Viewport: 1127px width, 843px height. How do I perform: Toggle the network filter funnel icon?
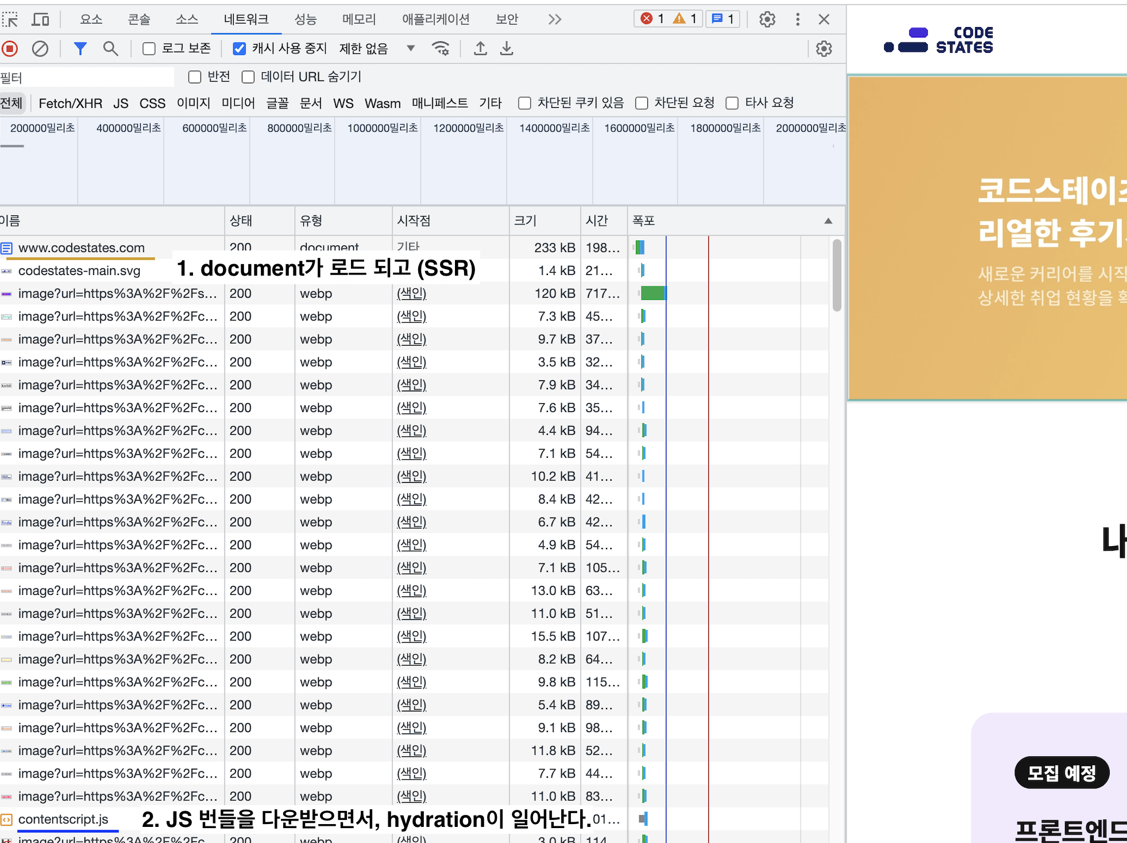pos(80,49)
